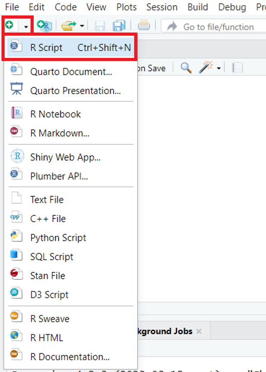Open the Code menu
This screenshot has height=372, width=266.
[x=66, y=7]
